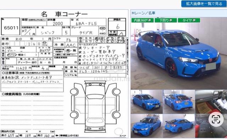Click the length value 459

11,136
